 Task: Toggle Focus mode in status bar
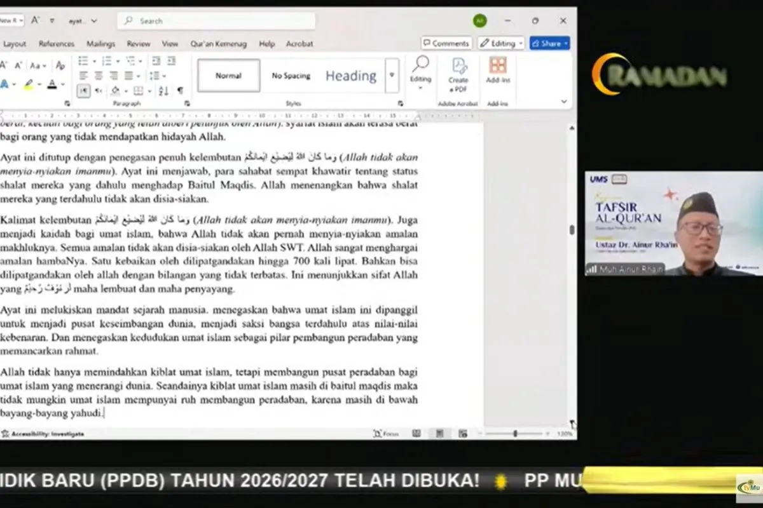pos(386,434)
